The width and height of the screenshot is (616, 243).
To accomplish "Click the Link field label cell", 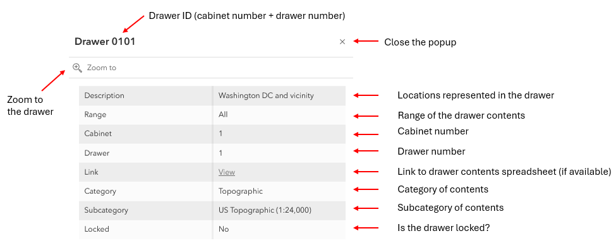I will click(146, 172).
